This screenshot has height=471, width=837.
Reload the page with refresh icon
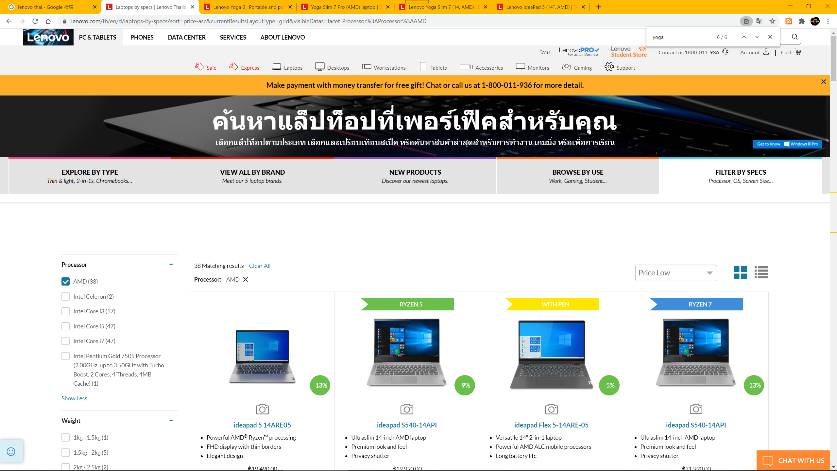[x=35, y=21]
